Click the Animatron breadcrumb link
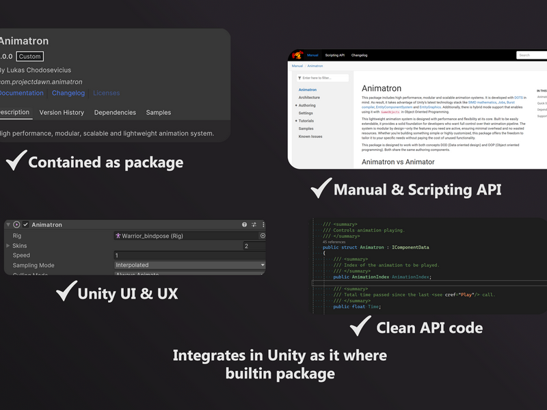The height and width of the screenshot is (410, 547). click(315, 66)
